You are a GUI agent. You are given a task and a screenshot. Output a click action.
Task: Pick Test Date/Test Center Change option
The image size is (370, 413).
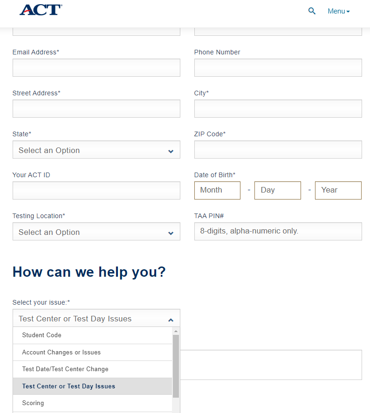coord(92,369)
